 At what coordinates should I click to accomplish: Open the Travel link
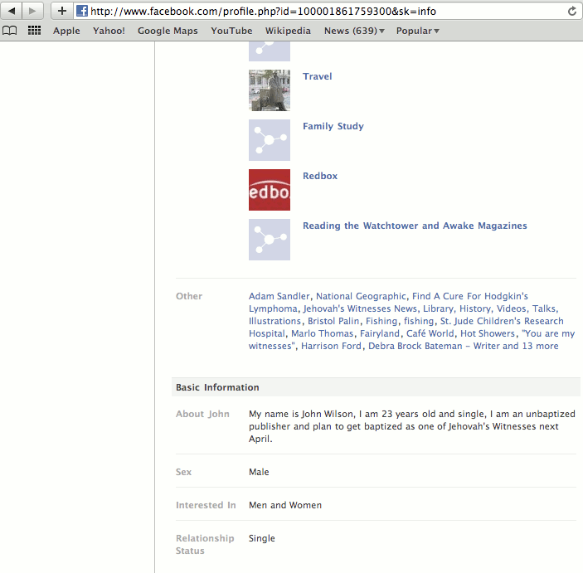[x=317, y=76]
